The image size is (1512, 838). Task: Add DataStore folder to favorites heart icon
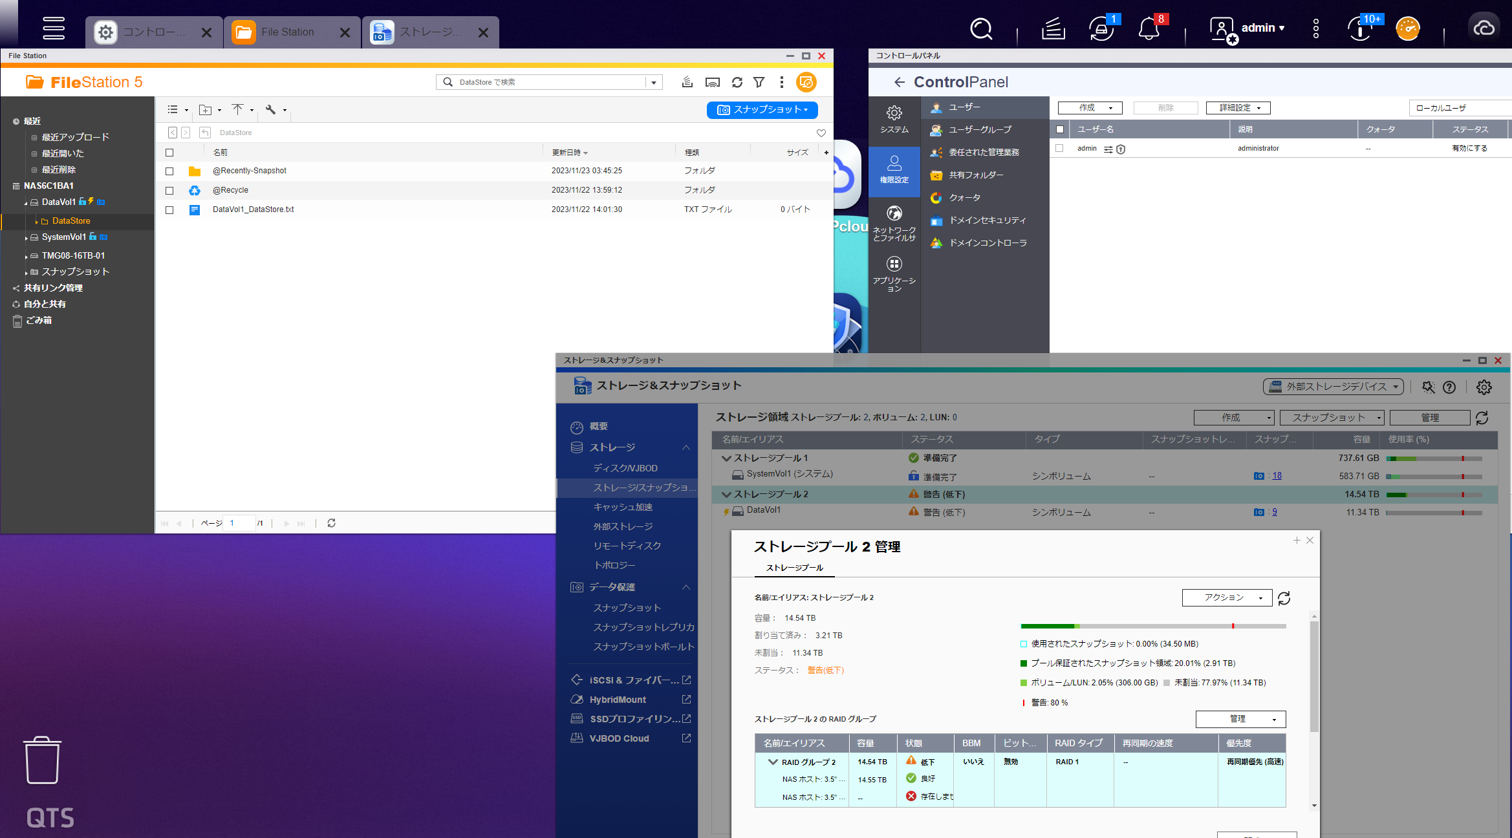(x=821, y=133)
